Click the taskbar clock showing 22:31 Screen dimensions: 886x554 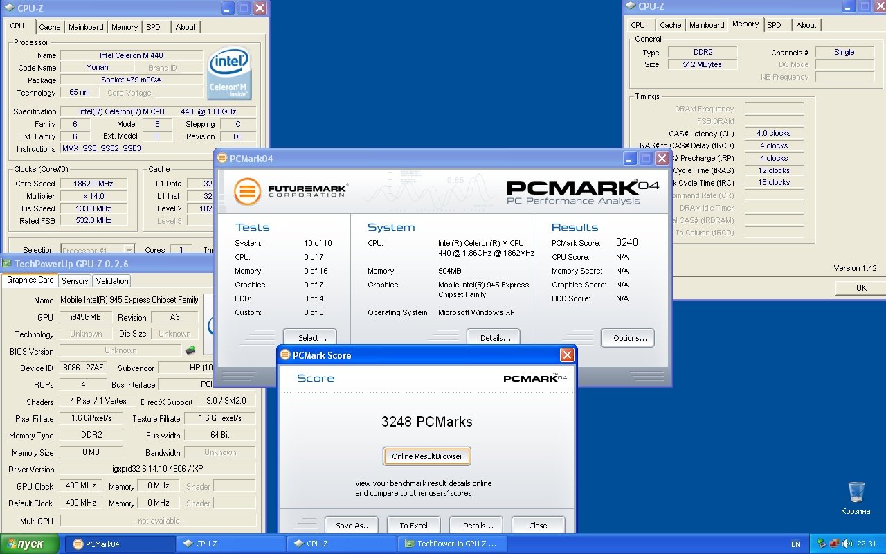pos(867,544)
